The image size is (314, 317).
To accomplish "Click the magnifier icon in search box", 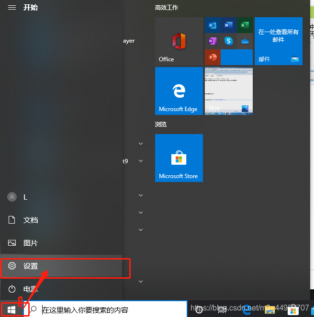I will [x=34, y=309].
